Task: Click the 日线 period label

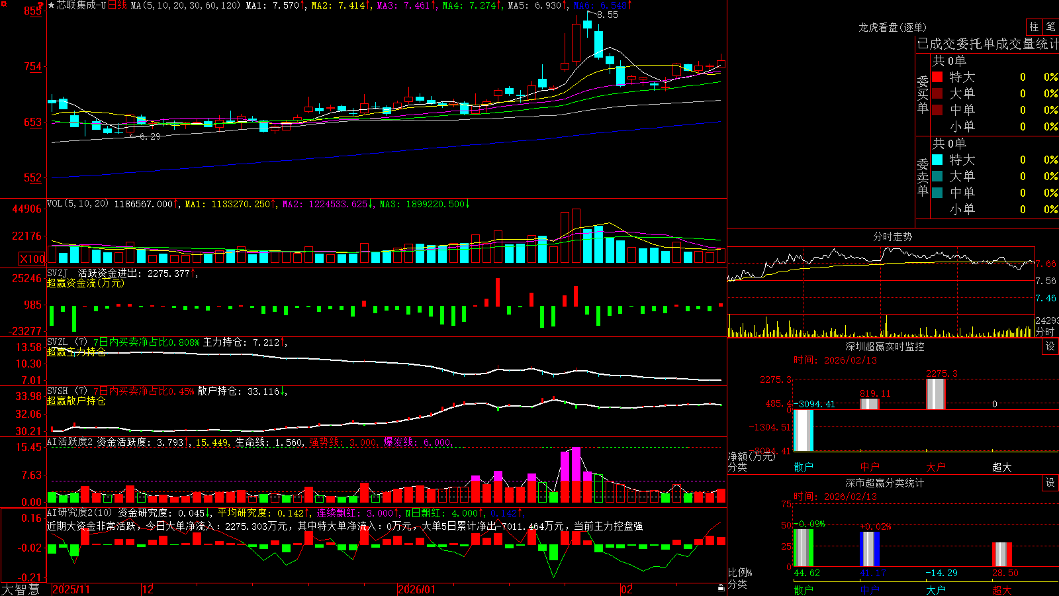Action: click(117, 5)
